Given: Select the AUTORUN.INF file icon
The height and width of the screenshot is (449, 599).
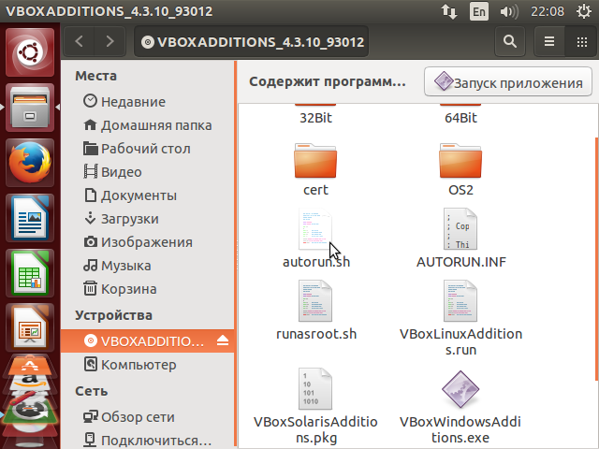Looking at the screenshot, I should tap(460, 228).
